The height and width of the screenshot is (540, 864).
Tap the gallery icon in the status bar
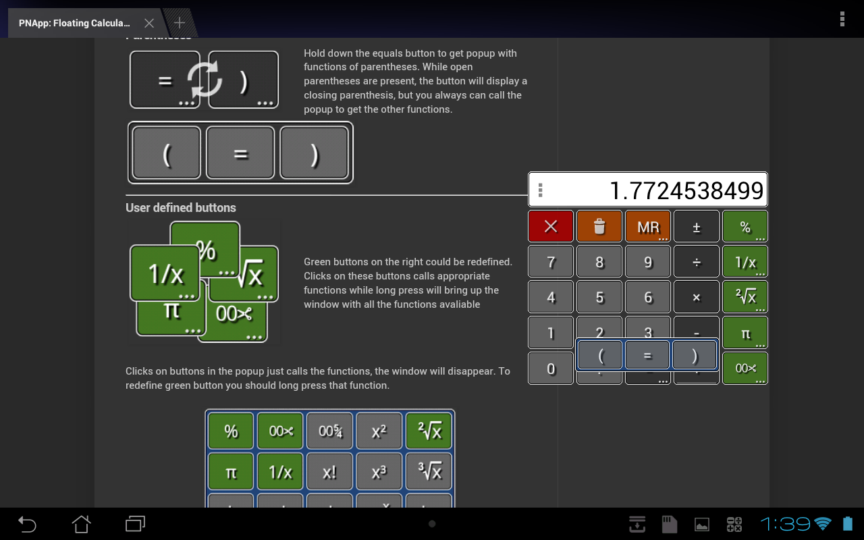point(701,524)
